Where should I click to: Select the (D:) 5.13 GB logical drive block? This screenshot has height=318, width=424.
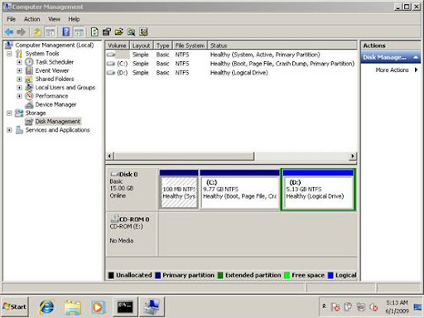318,190
